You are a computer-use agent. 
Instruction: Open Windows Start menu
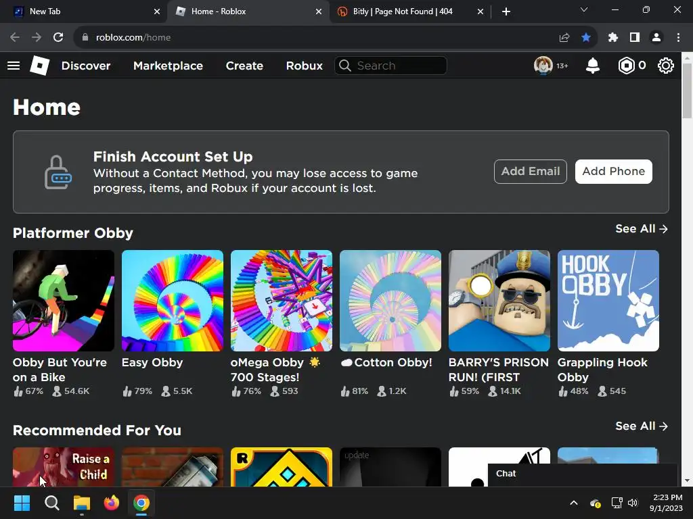(22, 503)
